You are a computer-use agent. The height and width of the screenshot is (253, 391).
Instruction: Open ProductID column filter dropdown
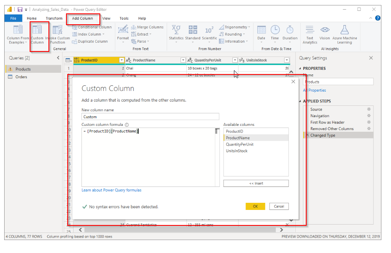click(122, 60)
